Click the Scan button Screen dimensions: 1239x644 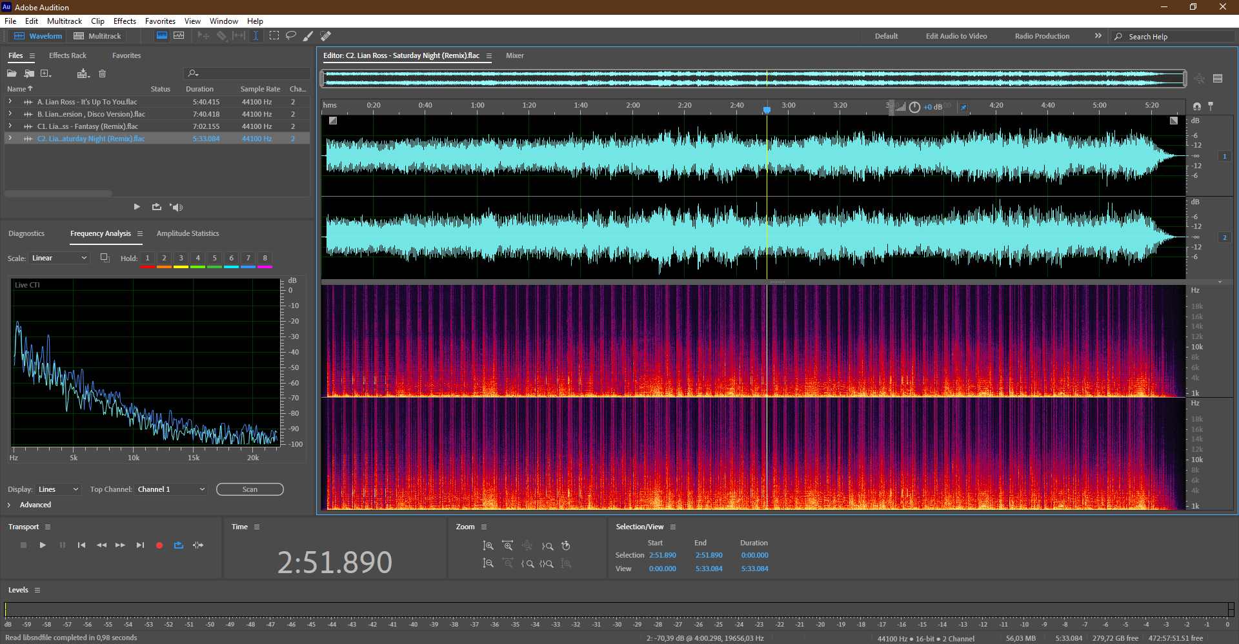click(250, 489)
